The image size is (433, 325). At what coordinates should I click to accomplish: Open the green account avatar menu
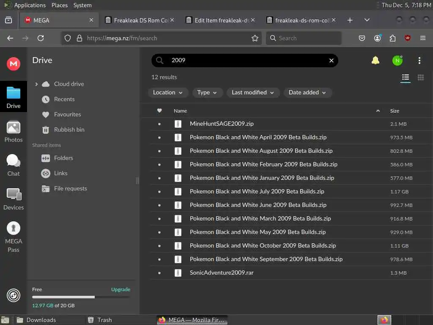(397, 61)
